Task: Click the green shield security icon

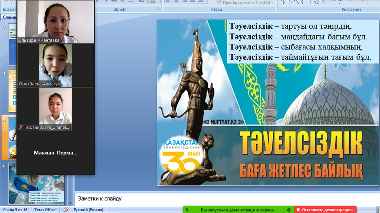Action: [x=289, y=210]
